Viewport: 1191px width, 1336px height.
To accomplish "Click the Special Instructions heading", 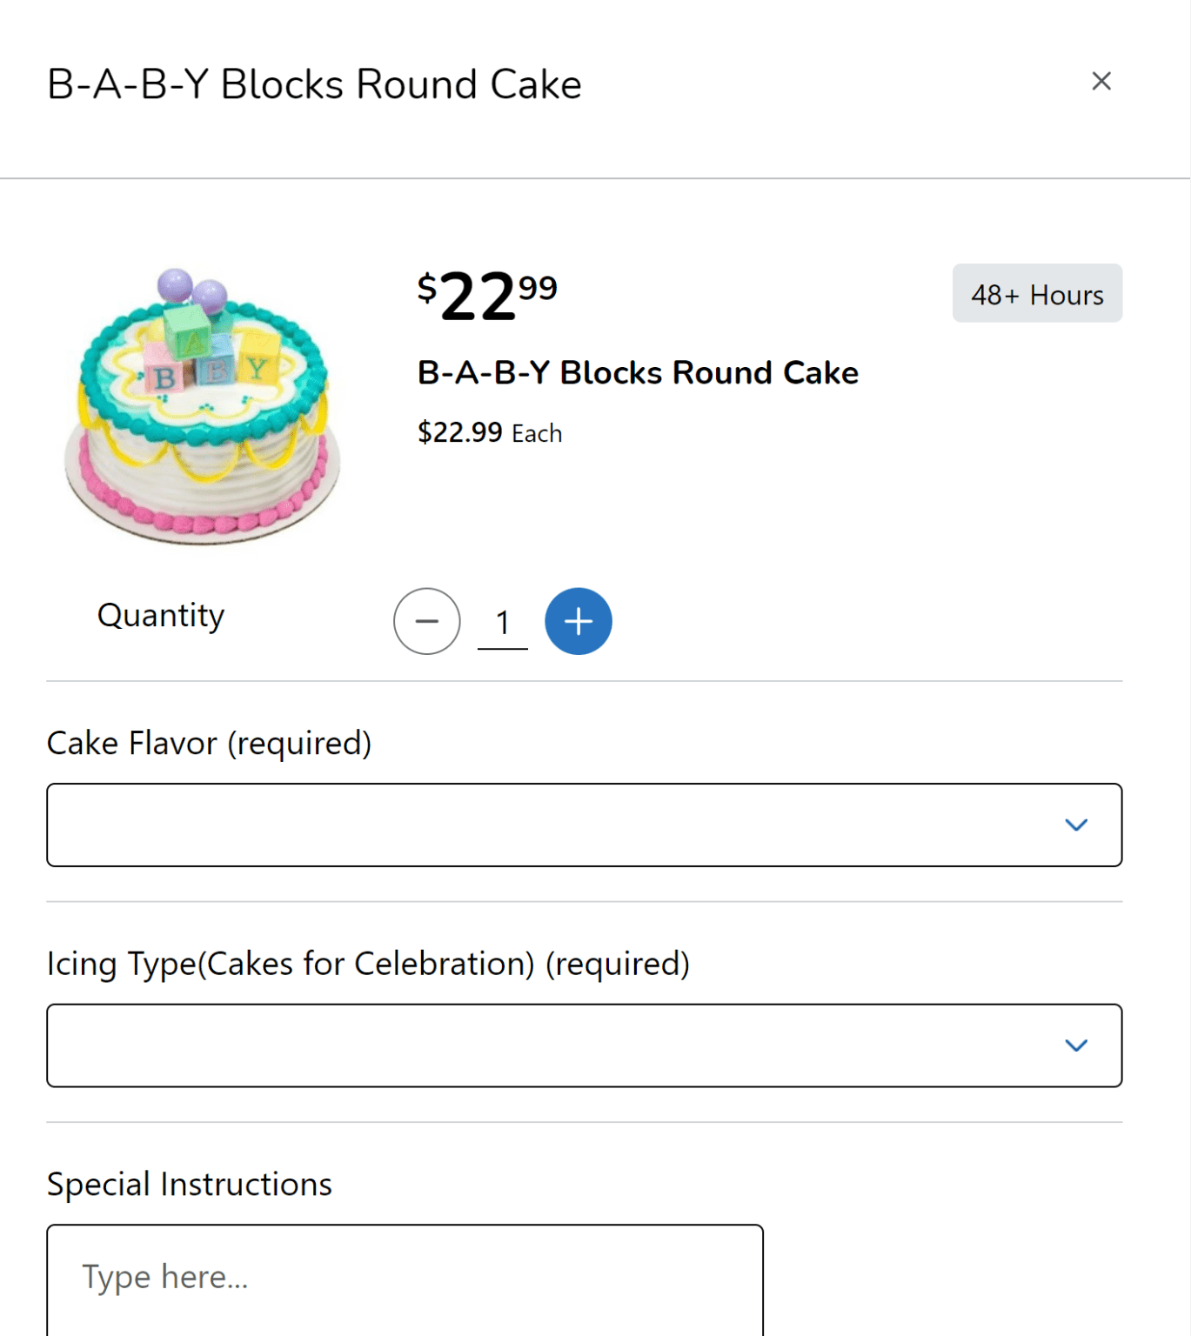I will point(188,1184).
